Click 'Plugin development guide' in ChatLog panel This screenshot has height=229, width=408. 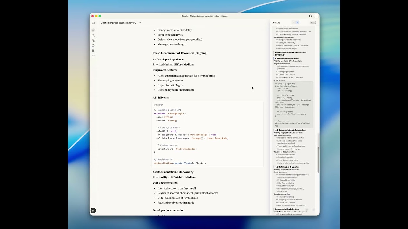pyautogui.click(x=288, y=160)
